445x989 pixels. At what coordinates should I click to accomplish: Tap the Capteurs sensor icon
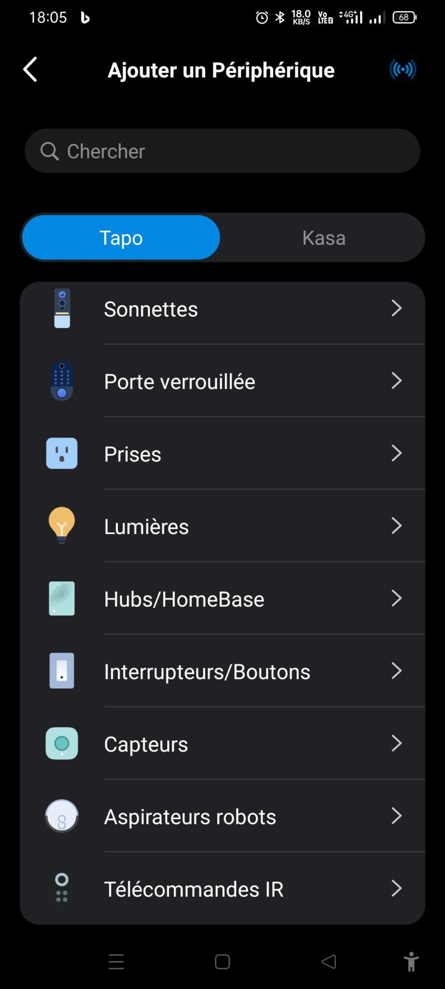[62, 743]
